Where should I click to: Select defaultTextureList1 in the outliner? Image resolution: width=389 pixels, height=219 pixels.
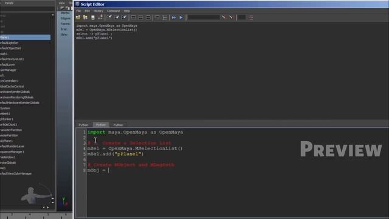point(12,59)
